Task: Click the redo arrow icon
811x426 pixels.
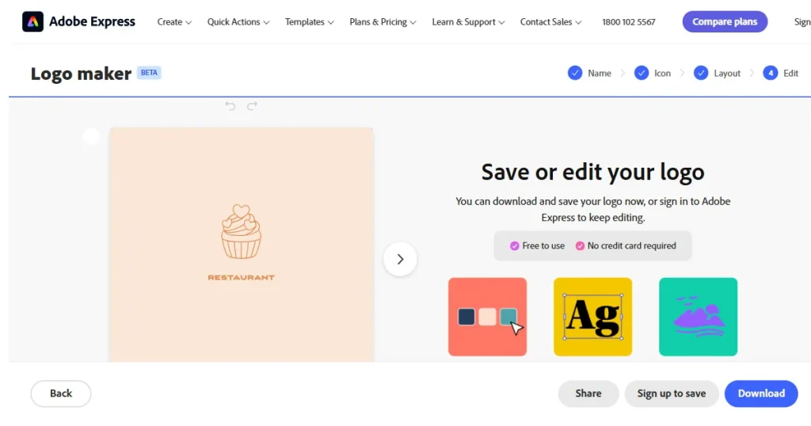Action: click(252, 106)
